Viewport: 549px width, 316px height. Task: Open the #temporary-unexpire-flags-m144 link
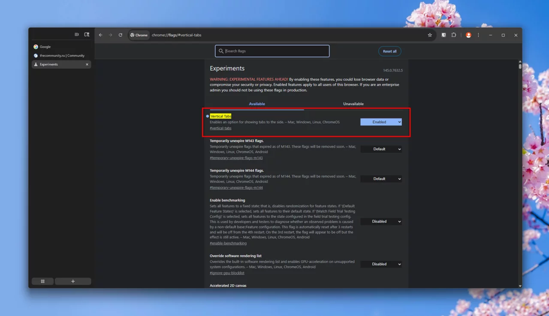(236, 188)
